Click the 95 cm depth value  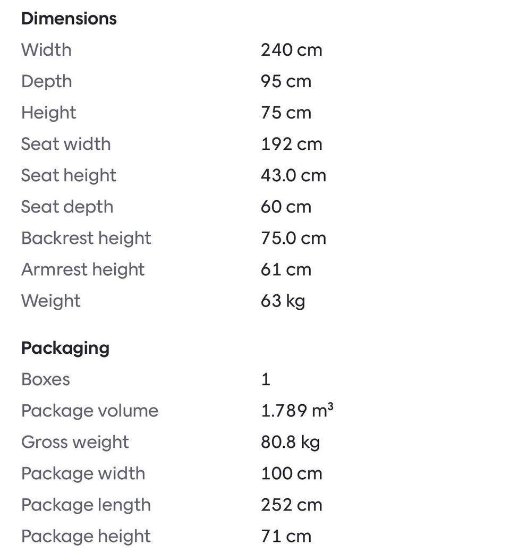coord(286,81)
